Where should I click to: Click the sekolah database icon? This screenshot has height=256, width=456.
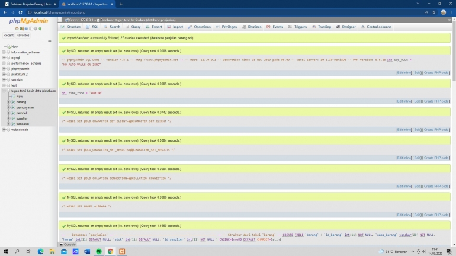tap(8, 80)
